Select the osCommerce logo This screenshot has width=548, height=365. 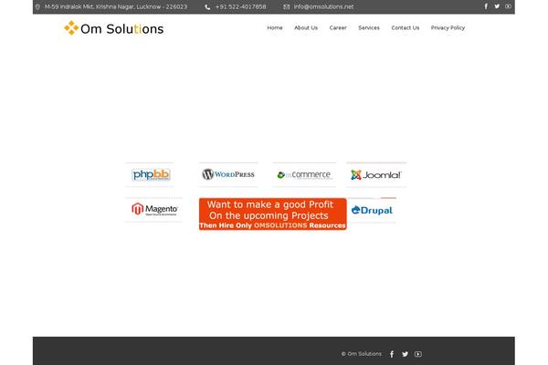click(x=304, y=174)
